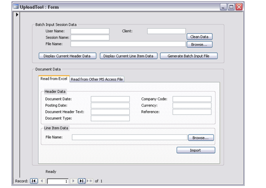Focus the Document Date field
The width and height of the screenshot is (266, 188).
(x=110, y=99)
